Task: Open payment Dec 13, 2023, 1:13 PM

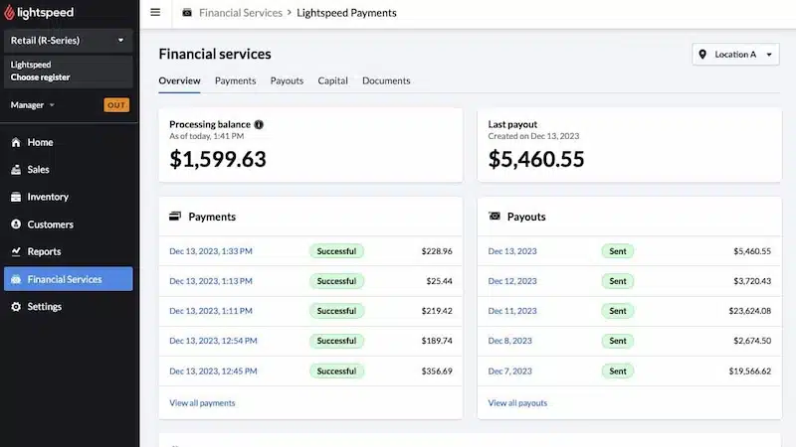Action: 211,281
